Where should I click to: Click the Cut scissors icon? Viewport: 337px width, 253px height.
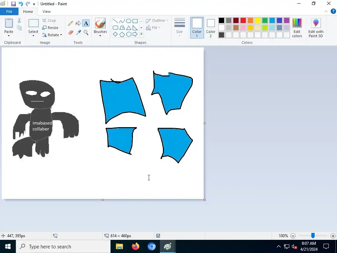tap(19, 20)
